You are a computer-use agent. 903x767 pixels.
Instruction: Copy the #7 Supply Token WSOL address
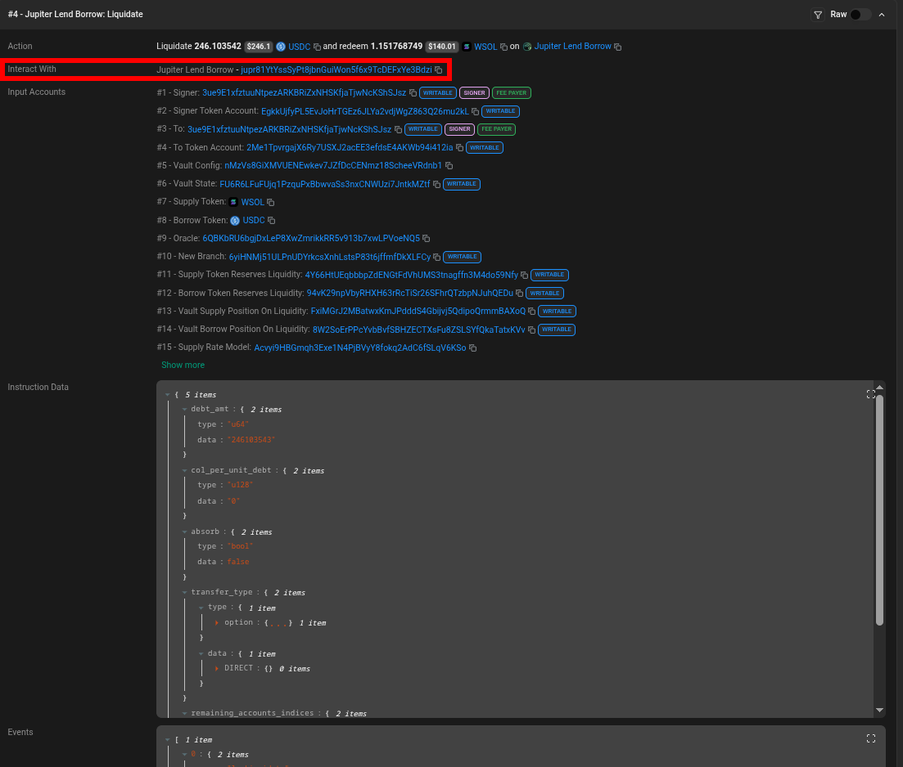click(x=271, y=203)
